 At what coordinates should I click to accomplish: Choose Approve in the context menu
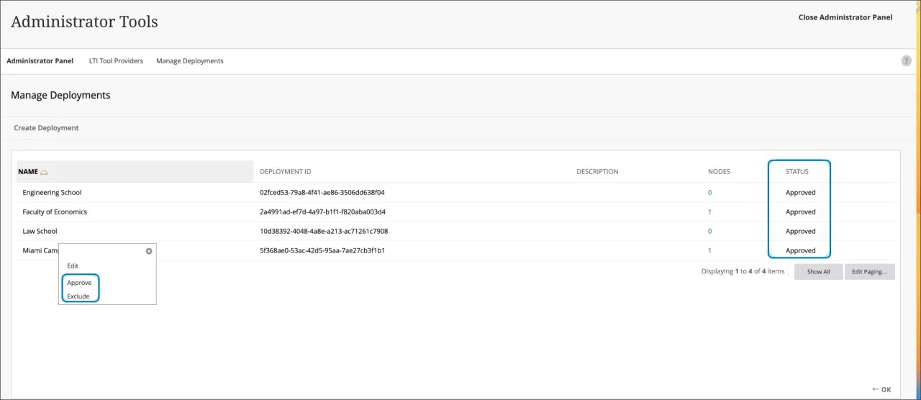point(79,283)
